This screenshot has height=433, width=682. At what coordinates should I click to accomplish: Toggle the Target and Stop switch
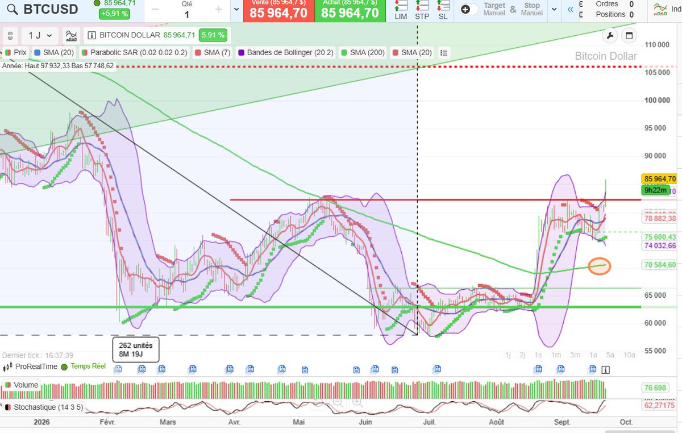coord(469,10)
